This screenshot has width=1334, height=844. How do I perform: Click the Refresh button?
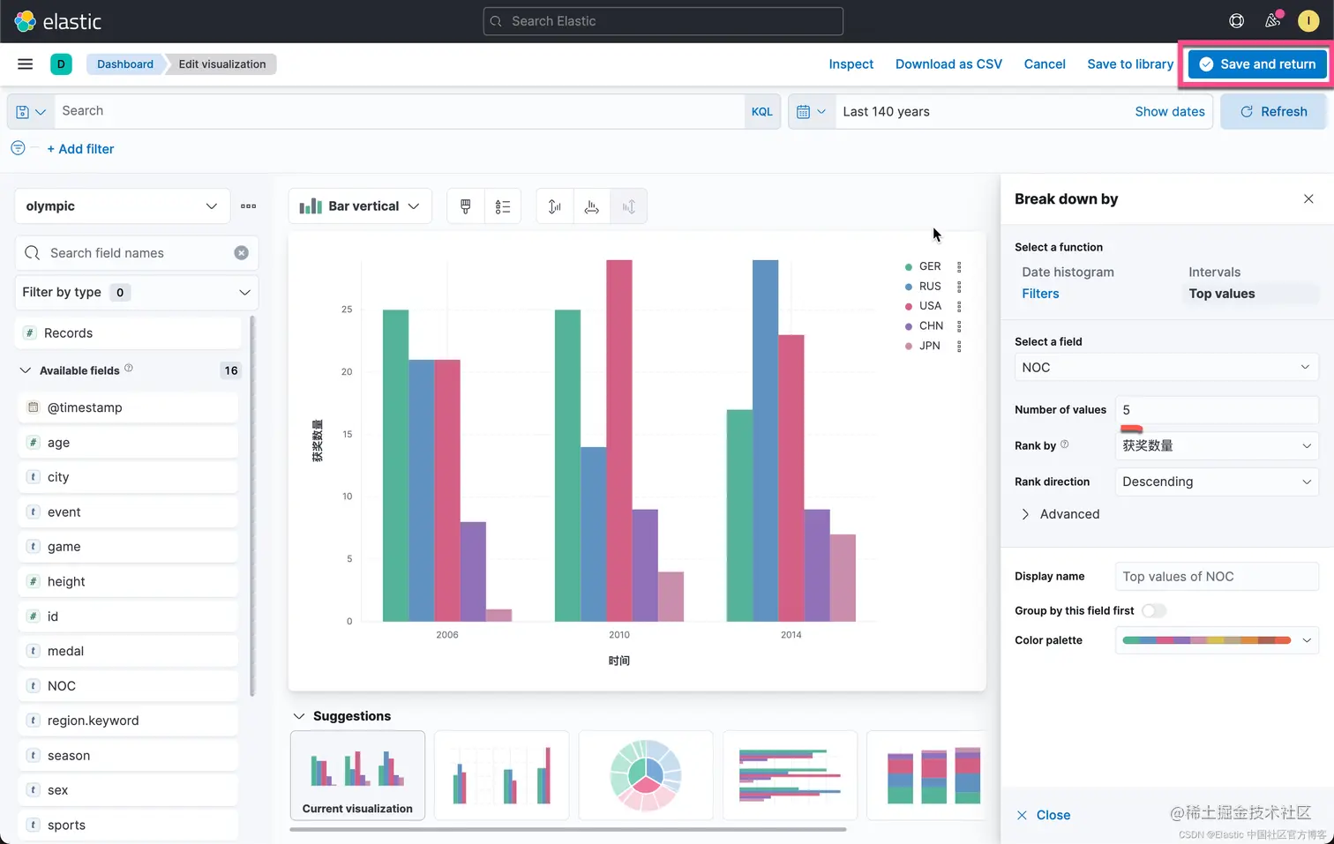tap(1273, 112)
